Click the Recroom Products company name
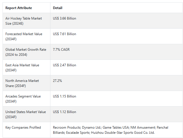This screenshot has height=138, width=183. [x=67, y=128]
